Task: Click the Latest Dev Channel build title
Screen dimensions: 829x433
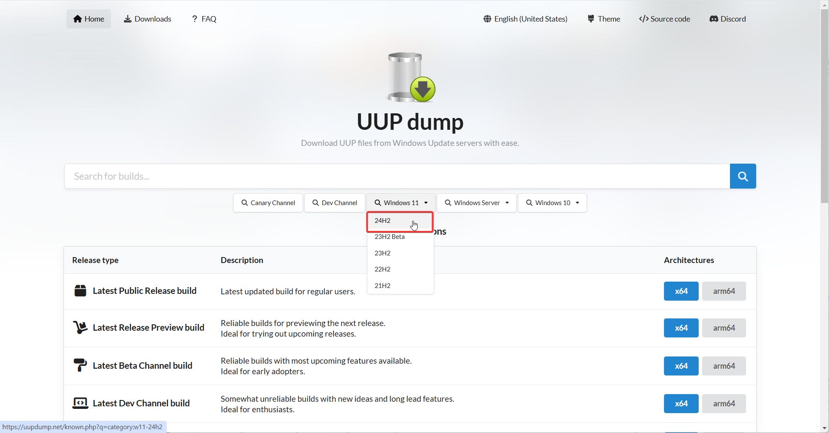Action: click(141, 403)
